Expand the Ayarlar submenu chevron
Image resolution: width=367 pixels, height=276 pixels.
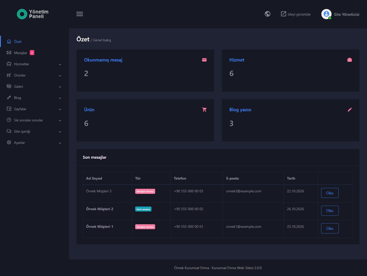pos(60,143)
